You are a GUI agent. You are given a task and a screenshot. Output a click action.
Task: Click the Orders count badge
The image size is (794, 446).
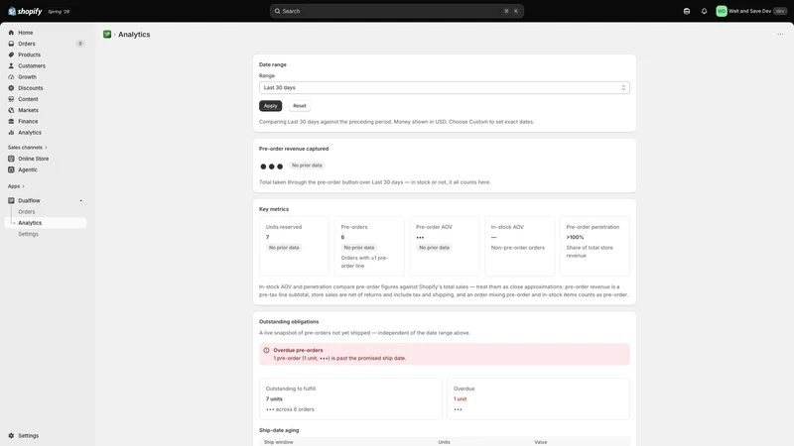[80, 44]
